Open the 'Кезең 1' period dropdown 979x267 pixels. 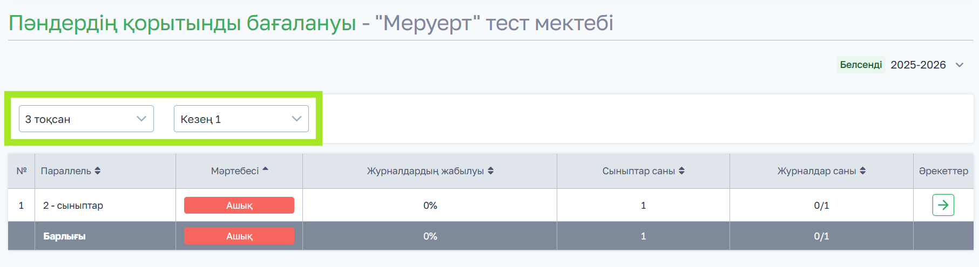tap(241, 119)
